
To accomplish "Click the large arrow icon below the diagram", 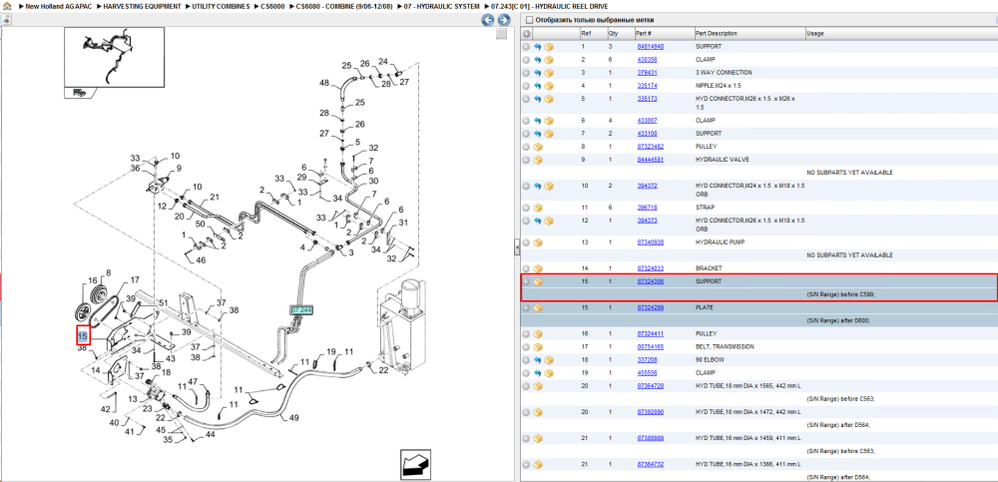I will 416,463.
